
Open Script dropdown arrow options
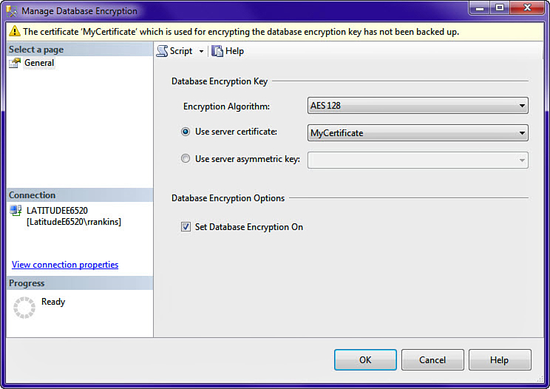tap(201, 52)
